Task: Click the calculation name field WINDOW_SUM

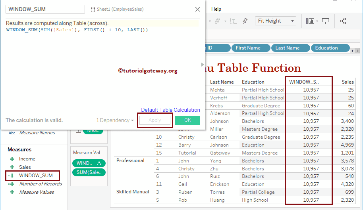Action: [x=45, y=9]
